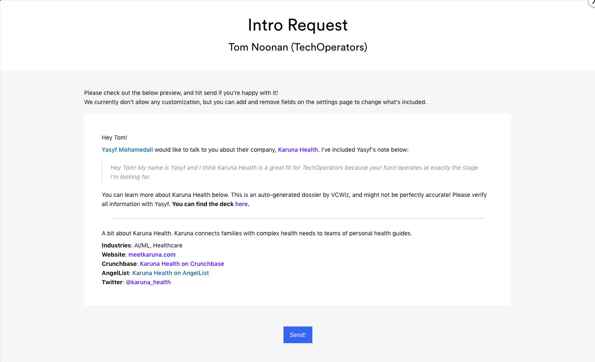Viewport: 595px width, 362px height.
Task: Open the @karuna_health Twitter link
Action: 148,282
